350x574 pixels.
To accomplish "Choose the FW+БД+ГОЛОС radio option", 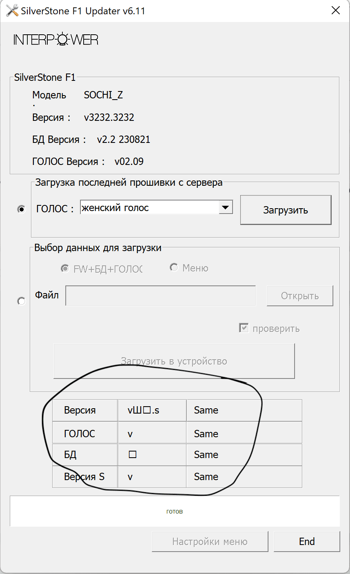I will [64, 268].
